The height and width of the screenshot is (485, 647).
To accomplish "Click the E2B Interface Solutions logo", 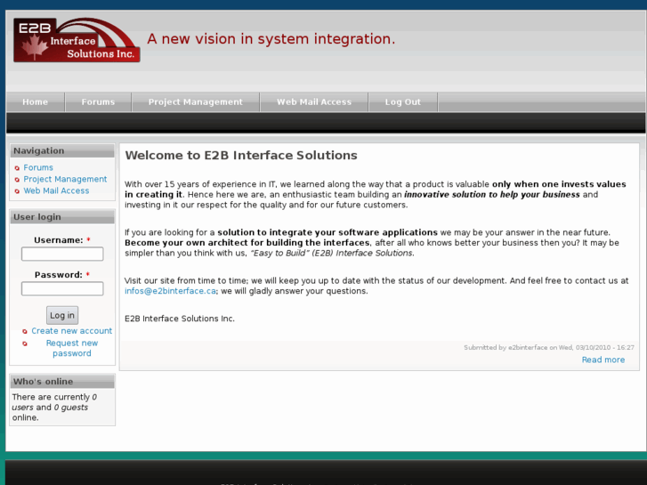I will 77,40.
